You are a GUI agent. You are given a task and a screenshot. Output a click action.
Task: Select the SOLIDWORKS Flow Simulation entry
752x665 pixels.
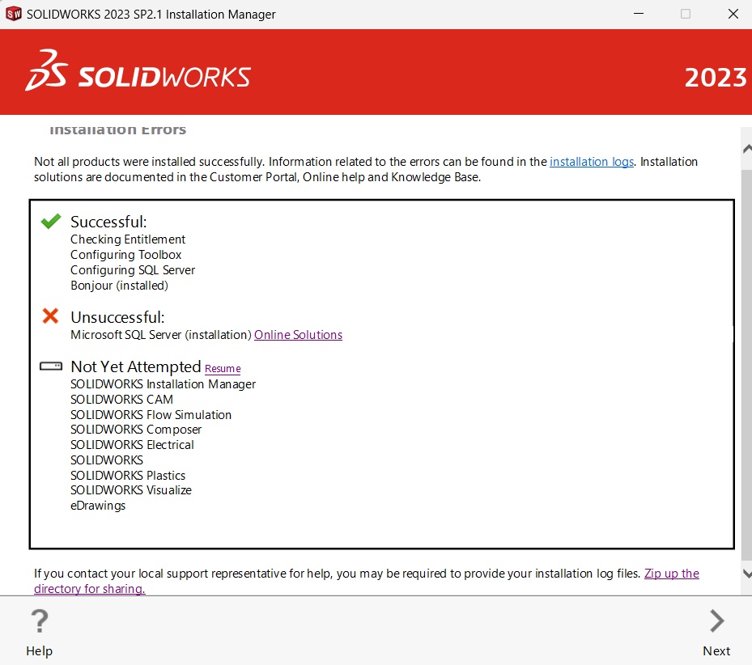151,415
